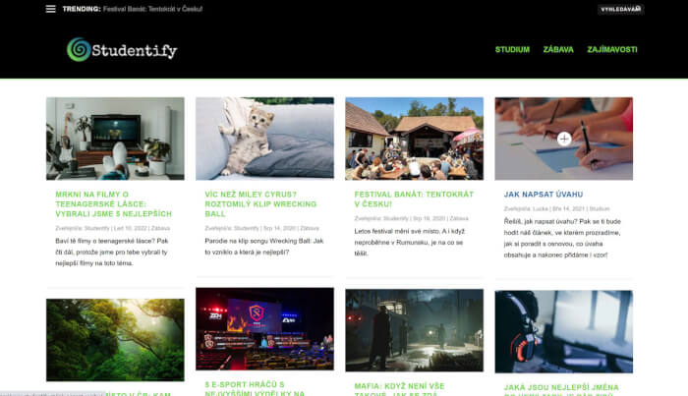Open the Zábava menu item
688x396 pixels.
(x=558, y=49)
